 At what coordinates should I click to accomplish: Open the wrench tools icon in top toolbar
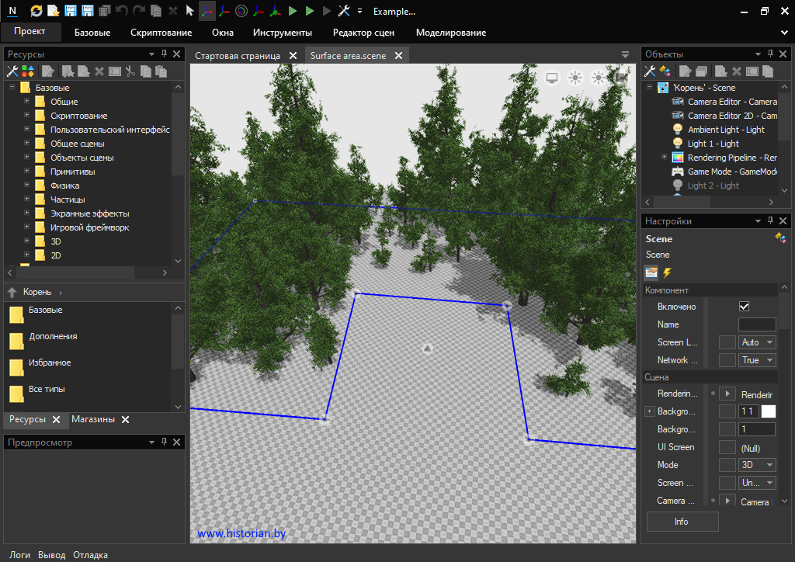click(344, 11)
